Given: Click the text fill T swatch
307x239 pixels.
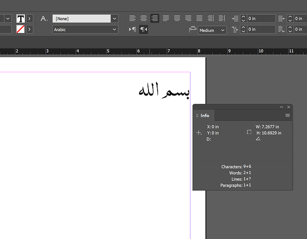Looking at the screenshot, I should point(21,19).
